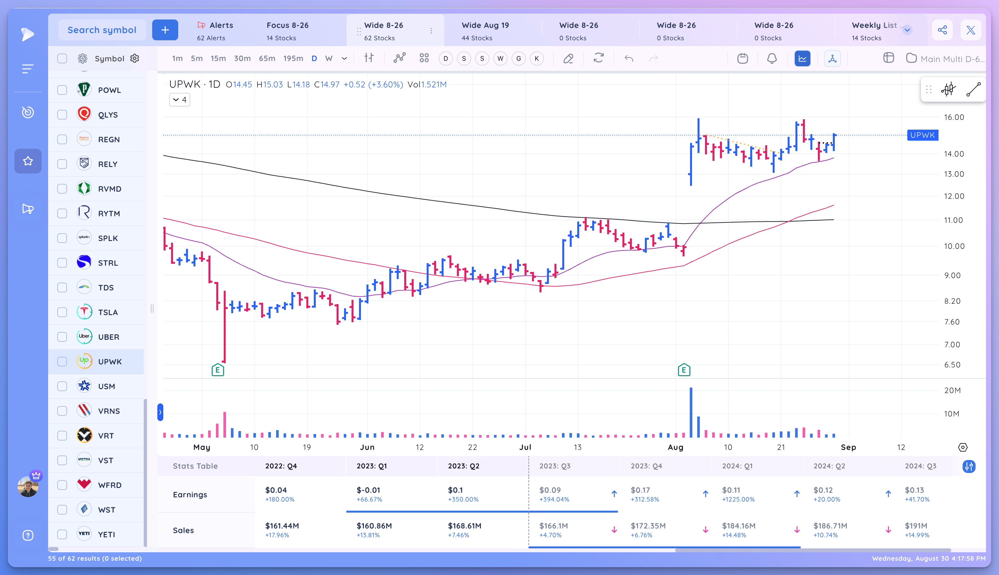Click the watchlist panel resize handle
This screenshot has width=999, height=575.
point(152,308)
